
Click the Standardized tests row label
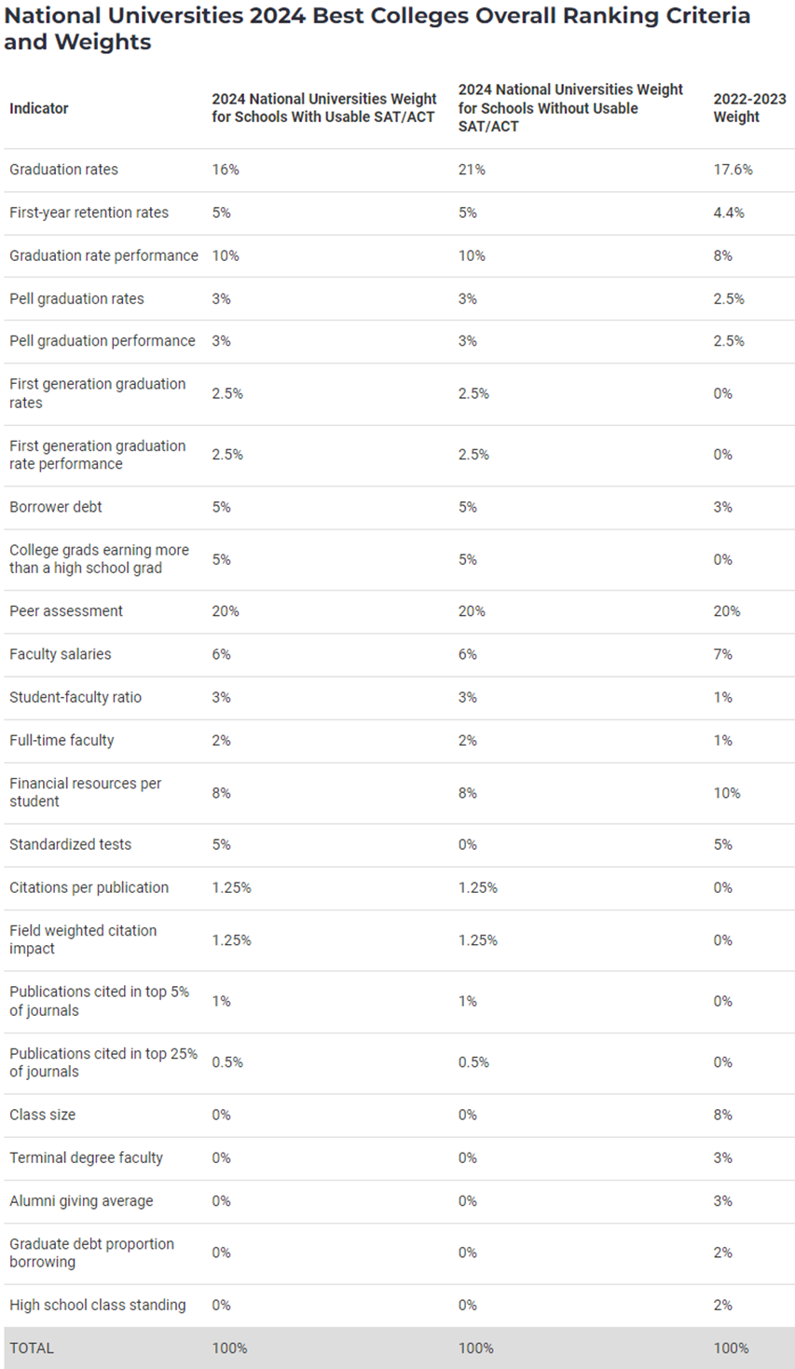[70, 844]
